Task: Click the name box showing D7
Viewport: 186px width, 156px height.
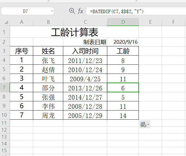Action: [27, 11]
